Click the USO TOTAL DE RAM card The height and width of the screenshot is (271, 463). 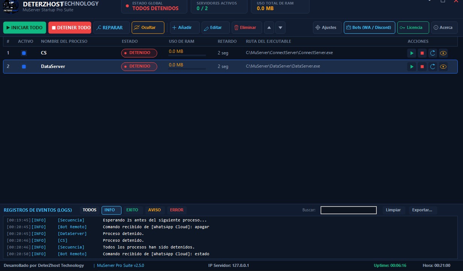(x=280, y=6)
